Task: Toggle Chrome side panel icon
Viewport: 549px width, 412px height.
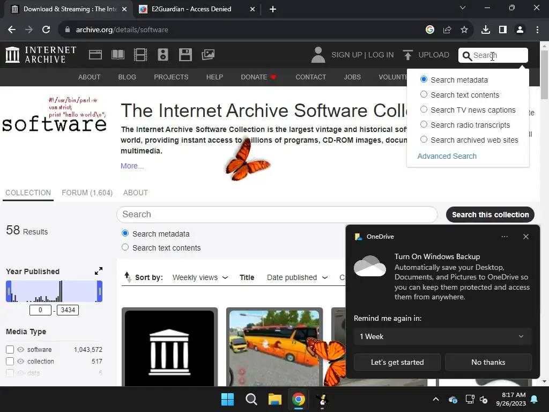Action: click(503, 30)
